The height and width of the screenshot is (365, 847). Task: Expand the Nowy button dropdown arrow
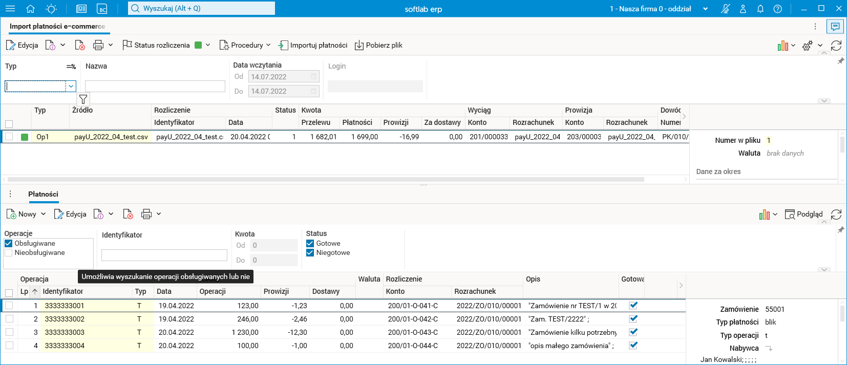(x=43, y=214)
